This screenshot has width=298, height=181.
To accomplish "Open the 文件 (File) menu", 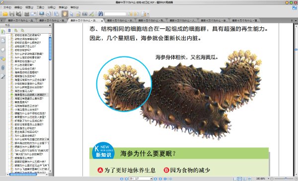I will point(7,7).
